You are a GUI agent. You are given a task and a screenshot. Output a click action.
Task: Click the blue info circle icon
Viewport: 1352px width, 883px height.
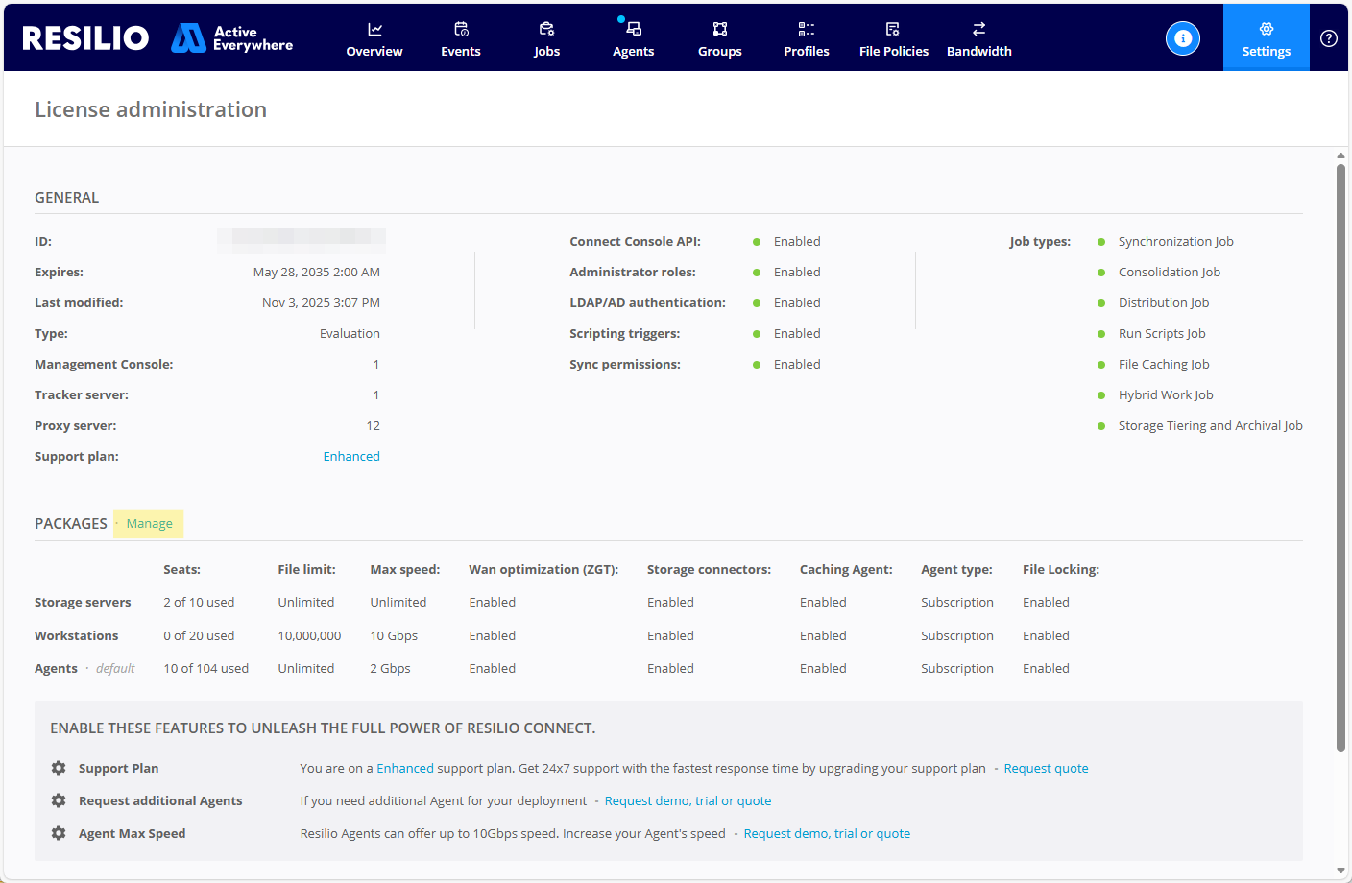[1182, 38]
